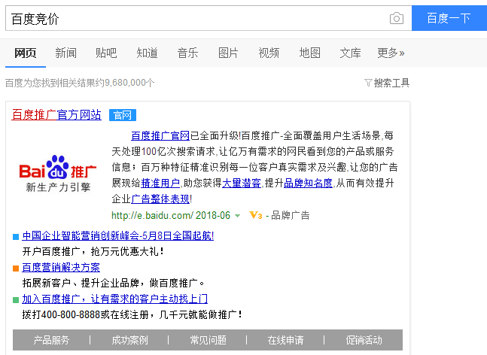
Task: Open the 文库 tab
Action: coord(350,53)
